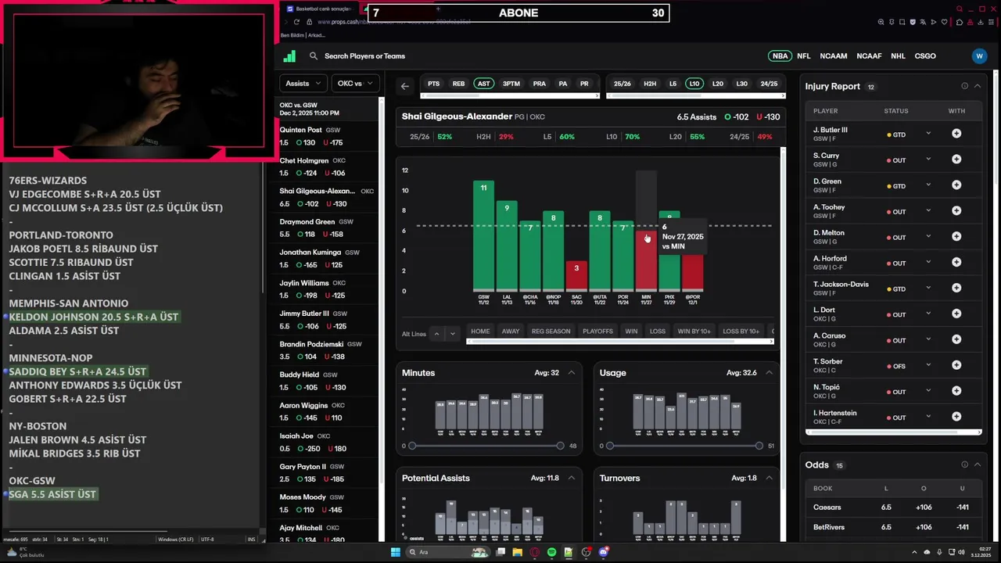Select the L20 games range tab
Screen dimensions: 1001x563
click(x=717, y=84)
